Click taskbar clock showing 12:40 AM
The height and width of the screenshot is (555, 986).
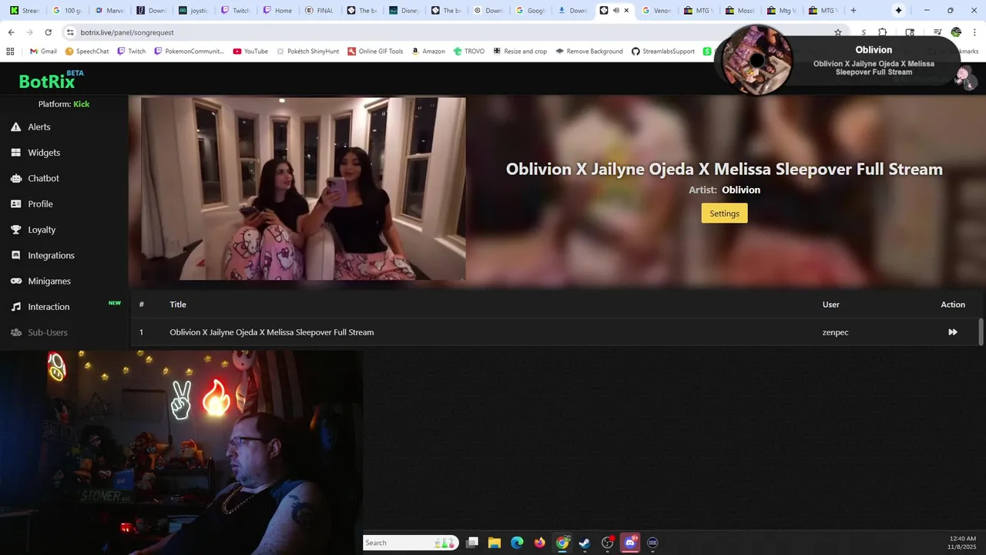[x=963, y=543]
